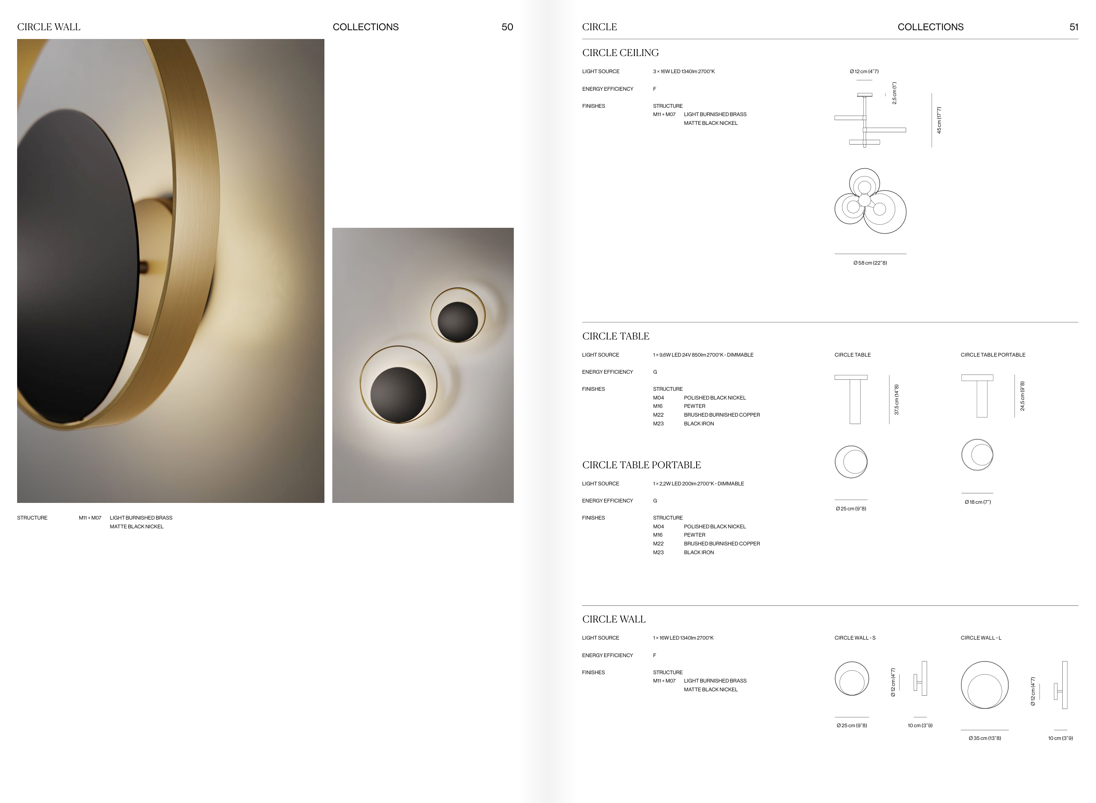Open the two wall lamps photo
This screenshot has height=803, width=1096.
[x=422, y=365]
